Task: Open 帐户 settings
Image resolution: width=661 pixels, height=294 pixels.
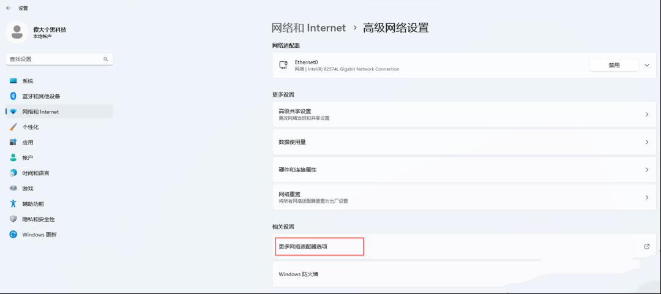Action: click(x=59, y=157)
